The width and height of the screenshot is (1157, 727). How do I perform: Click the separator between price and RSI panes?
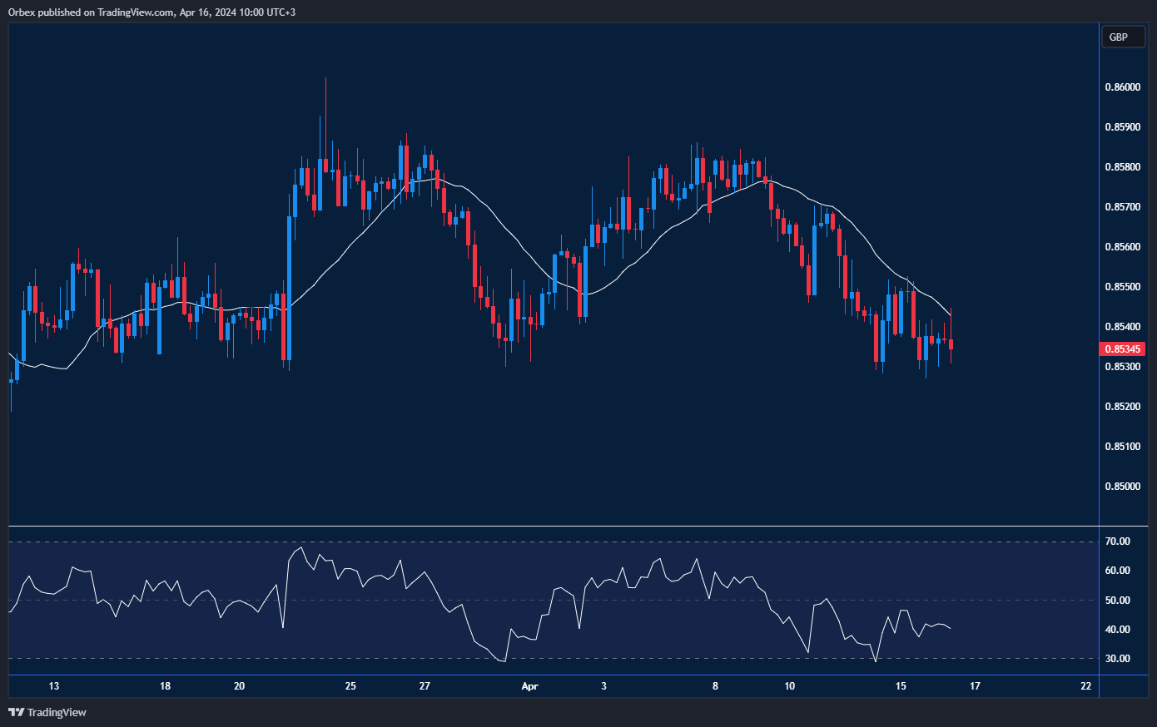click(554, 527)
